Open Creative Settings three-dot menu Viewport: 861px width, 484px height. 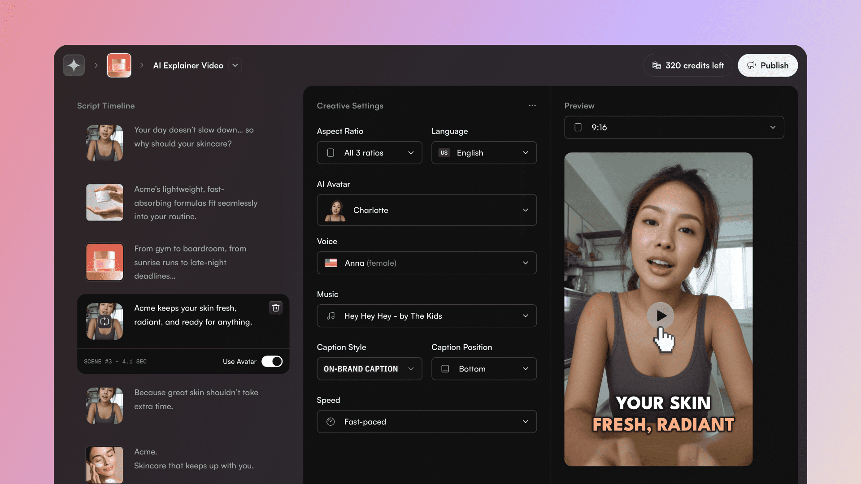532,106
